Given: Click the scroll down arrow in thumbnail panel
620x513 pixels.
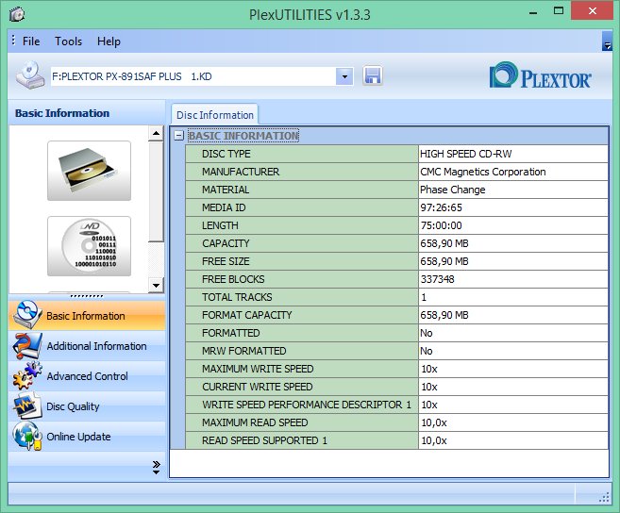Looking at the screenshot, I should pos(157,285).
